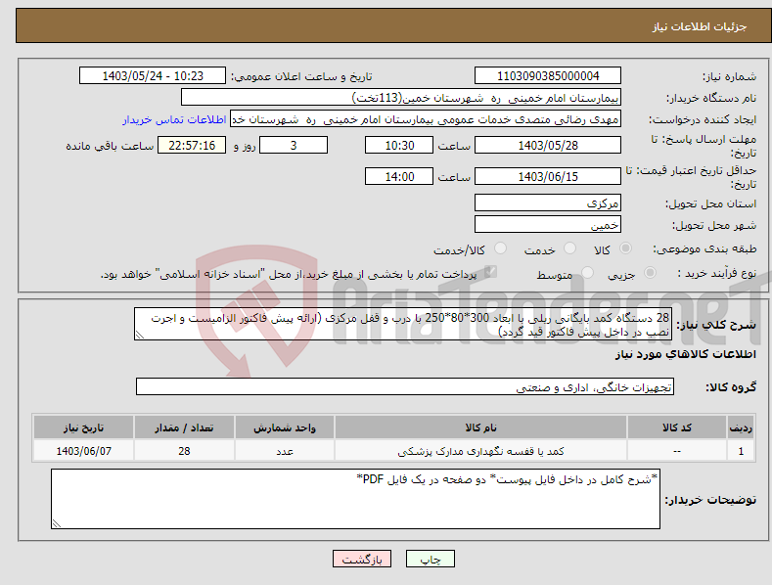
Task: Open اطلاعات تماس خریدار link
Action: click(174, 119)
